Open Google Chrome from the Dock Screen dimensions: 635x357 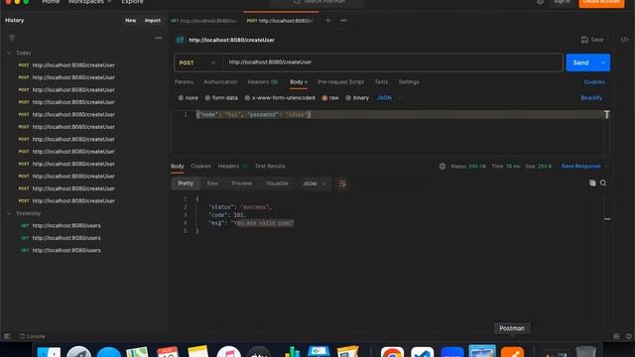coord(392,352)
